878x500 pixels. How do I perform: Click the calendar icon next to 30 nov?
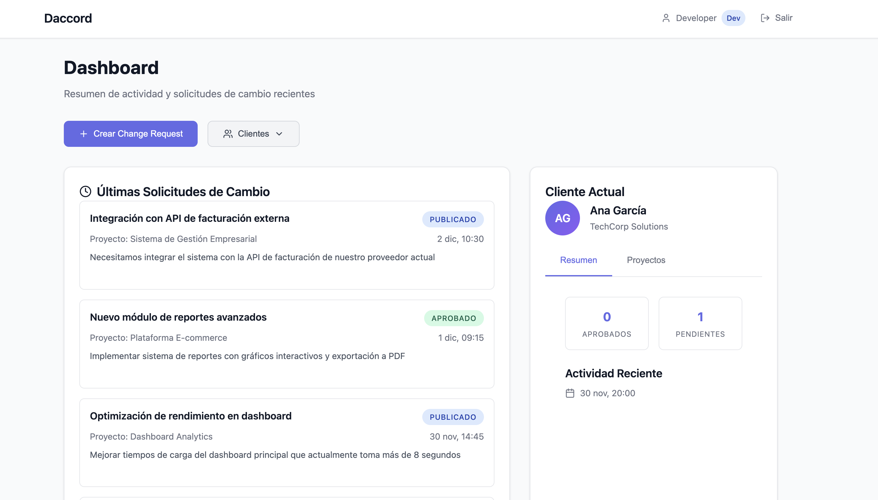pos(570,393)
